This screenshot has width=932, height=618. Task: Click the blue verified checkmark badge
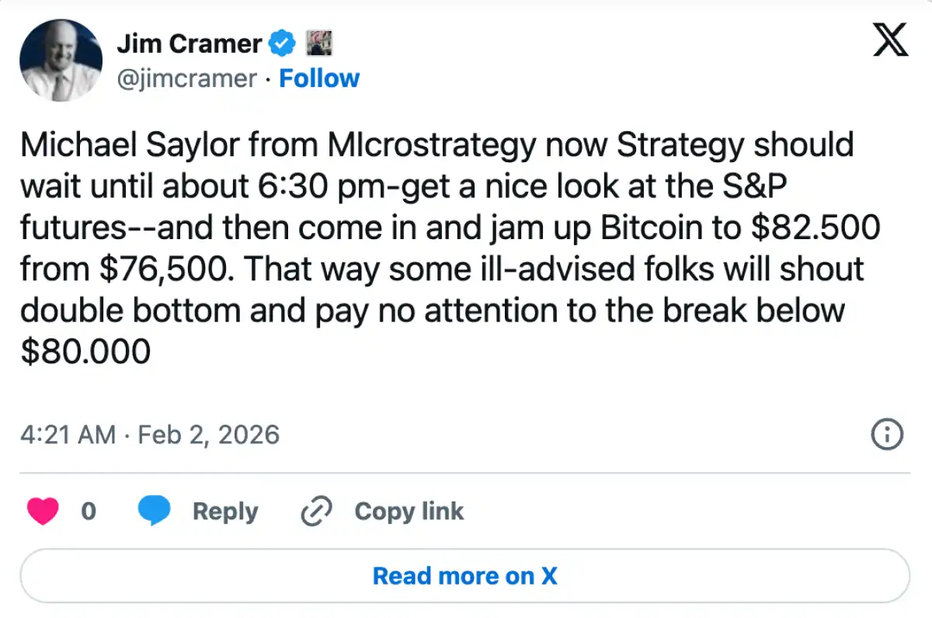coord(282,44)
